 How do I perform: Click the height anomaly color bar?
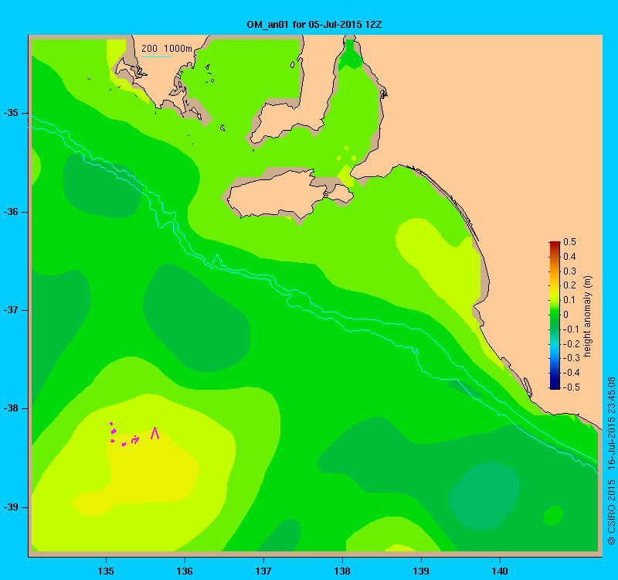(555, 316)
